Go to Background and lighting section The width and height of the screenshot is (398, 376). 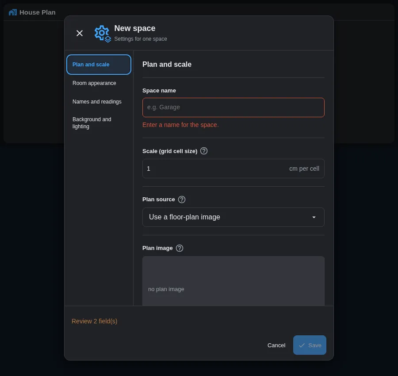click(99, 123)
